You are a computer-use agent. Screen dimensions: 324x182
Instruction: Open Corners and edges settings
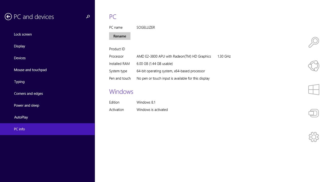coord(47,94)
